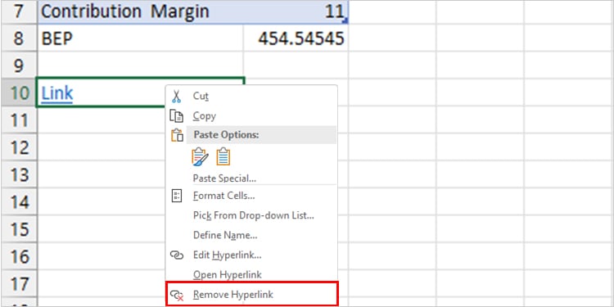Select row header 9

point(19,65)
